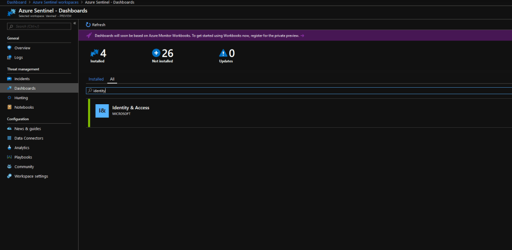Screen dimensions: 512x250
Task: Switch to the Installed tab
Action: tap(96, 79)
